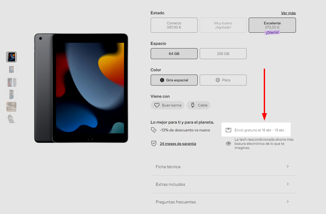Select 64 GB storage option
The image size is (326, 214).
[x=174, y=54]
